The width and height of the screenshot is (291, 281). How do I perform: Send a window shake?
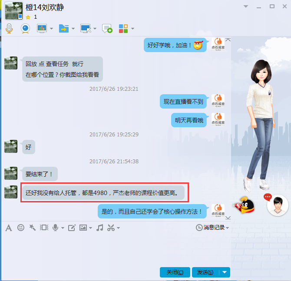coord(44,228)
